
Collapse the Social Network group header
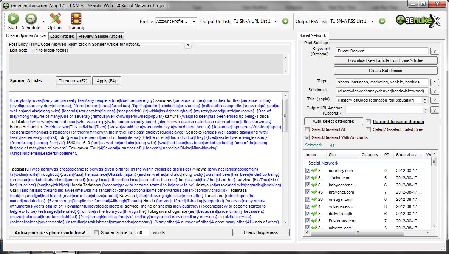(x=323, y=163)
